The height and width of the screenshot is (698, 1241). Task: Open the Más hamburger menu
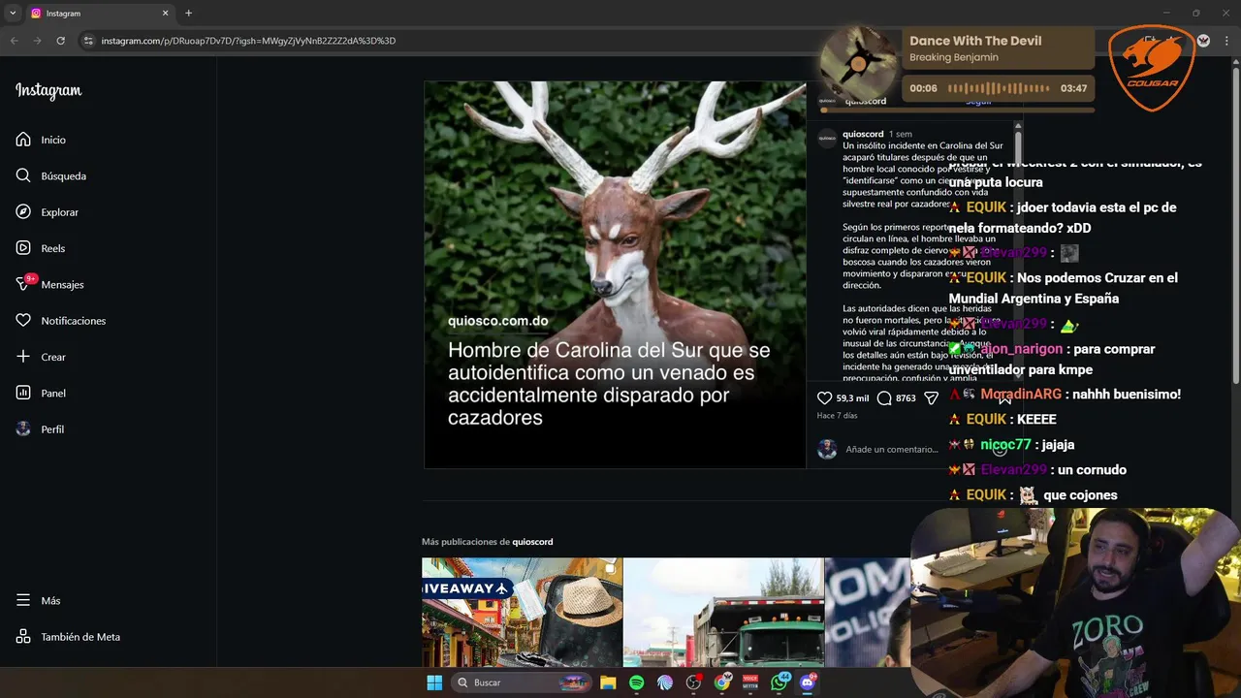point(38,600)
